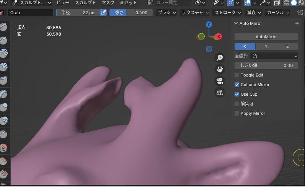The width and height of the screenshot is (305, 196).
Task: Check the Apply Mirror checkbox
Action: 237,113
